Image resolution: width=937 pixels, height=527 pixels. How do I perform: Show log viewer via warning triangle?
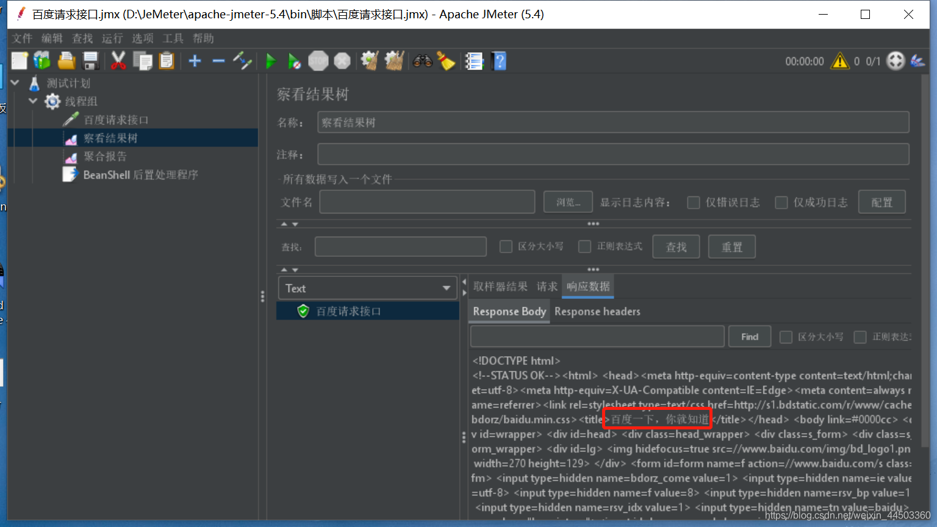[x=840, y=61]
